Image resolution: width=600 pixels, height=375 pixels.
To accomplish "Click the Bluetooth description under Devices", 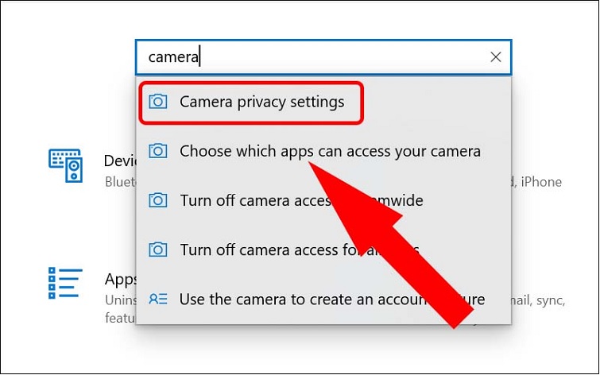I will [x=119, y=182].
